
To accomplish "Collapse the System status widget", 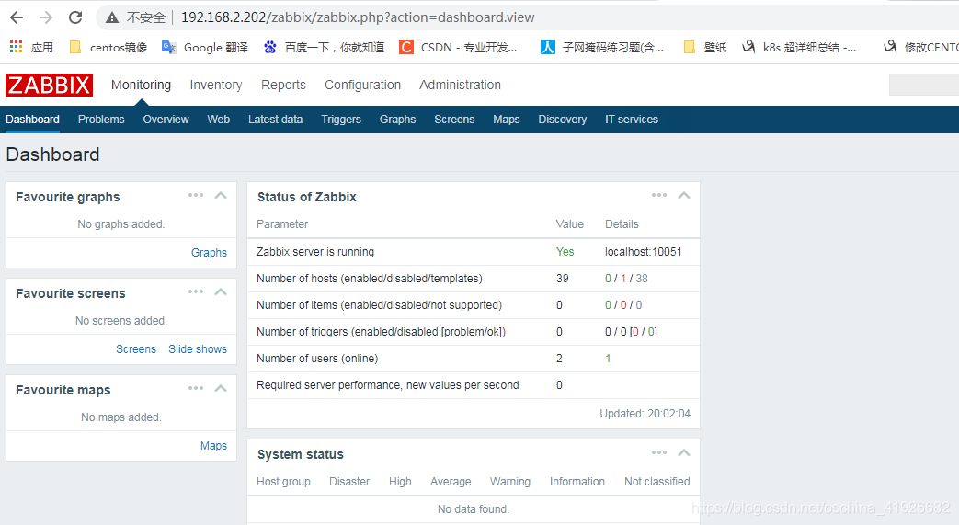I will 684,453.
